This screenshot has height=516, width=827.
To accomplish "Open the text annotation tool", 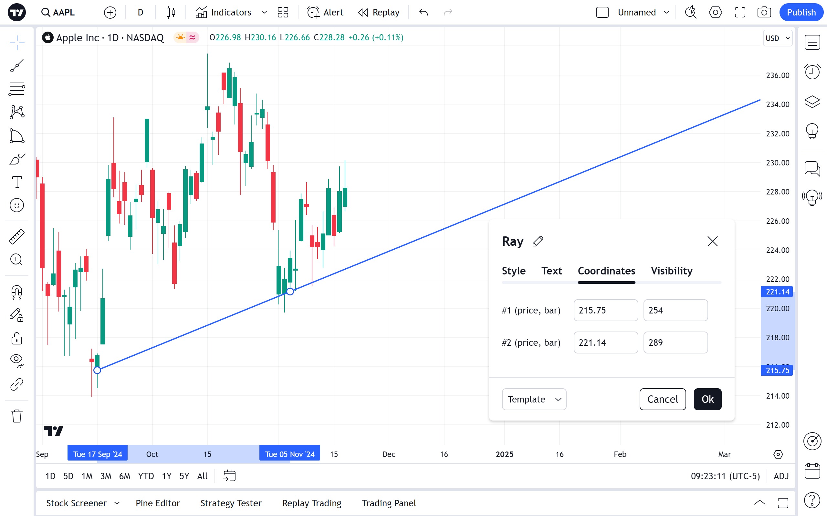I will [x=17, y=182].
